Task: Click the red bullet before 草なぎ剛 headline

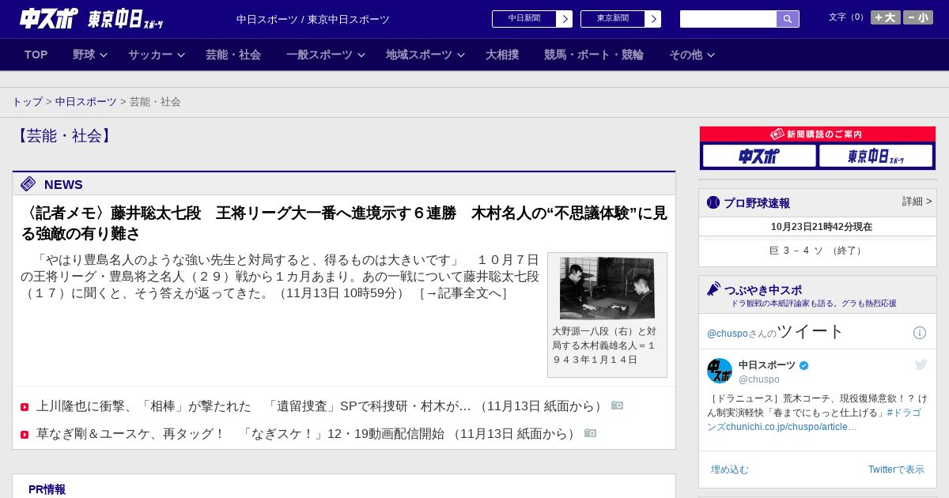Action: (25, 435)
